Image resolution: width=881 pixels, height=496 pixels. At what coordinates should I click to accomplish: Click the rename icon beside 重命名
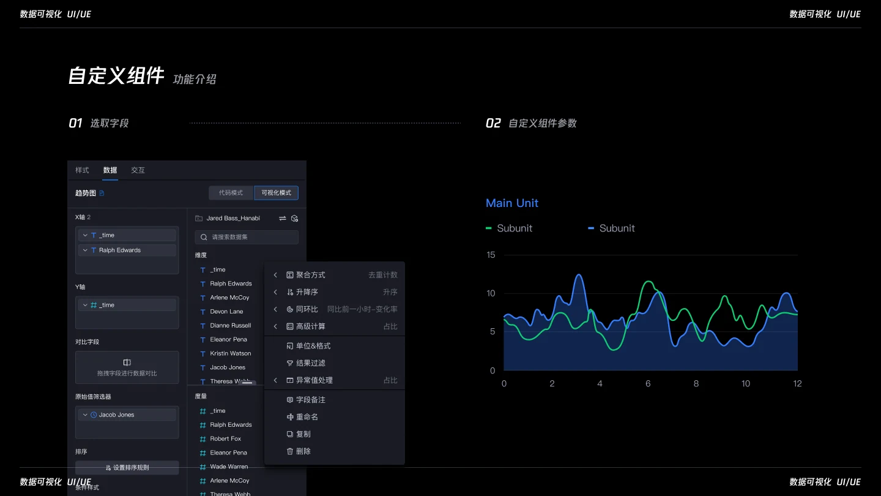[290, 417]
